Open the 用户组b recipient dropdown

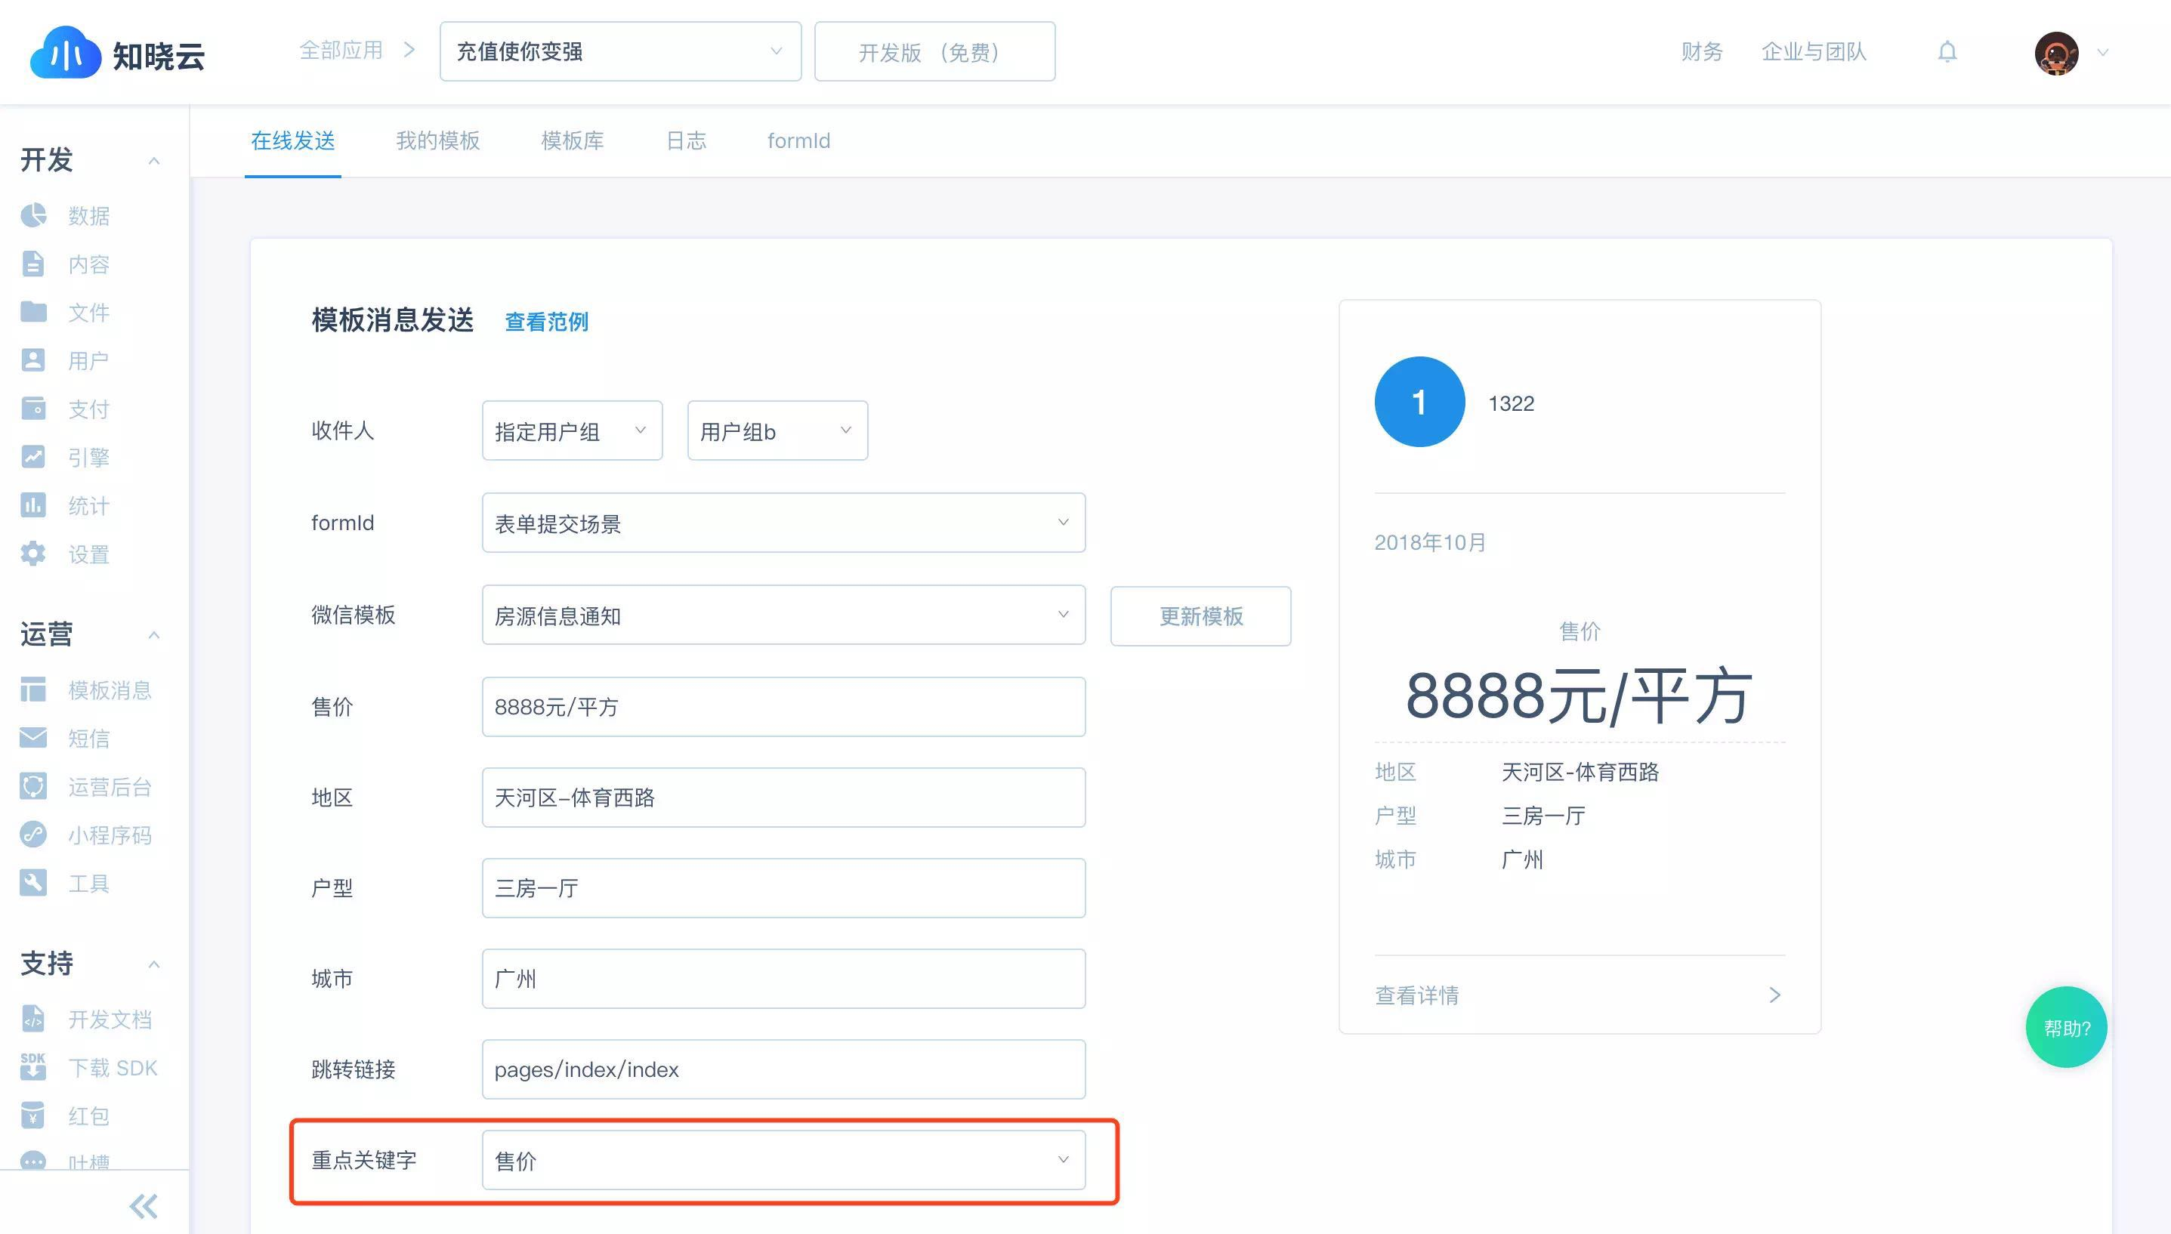tap(777, 430)
